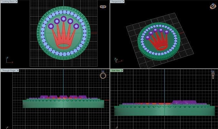Image resolution: width=218 pixels, height=129 pixels.
Task: Click the Through Finger viewport title
Action: [x=9, y=71]
